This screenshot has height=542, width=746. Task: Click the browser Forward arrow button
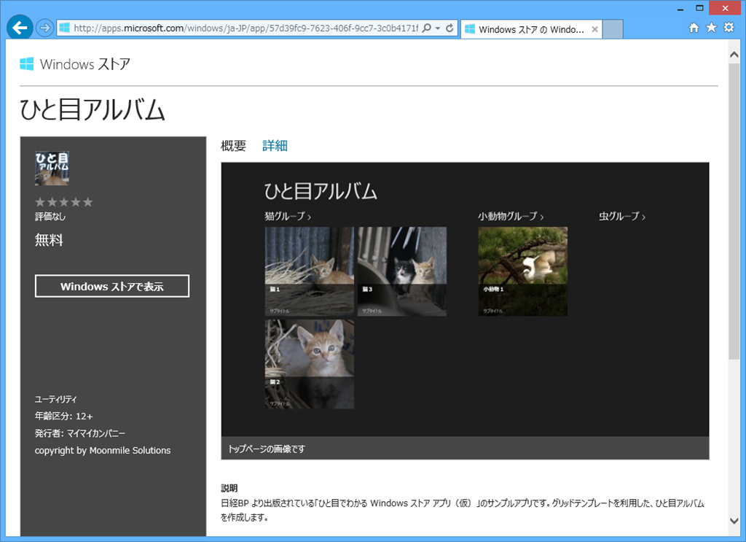pos(44,28)
